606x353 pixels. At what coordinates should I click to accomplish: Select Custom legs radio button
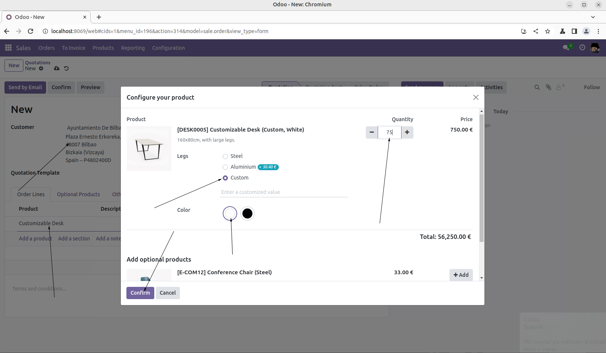pyautogui.click(x=225, y=178)
